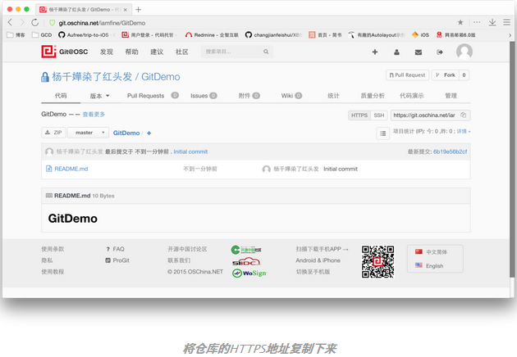
Task: Click the user avatar at top right
Action: [464, 52]
